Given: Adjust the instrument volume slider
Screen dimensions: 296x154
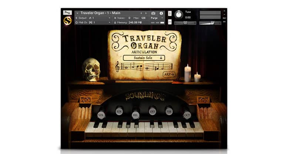Looking at the screenshot, I should click(210, 23).
